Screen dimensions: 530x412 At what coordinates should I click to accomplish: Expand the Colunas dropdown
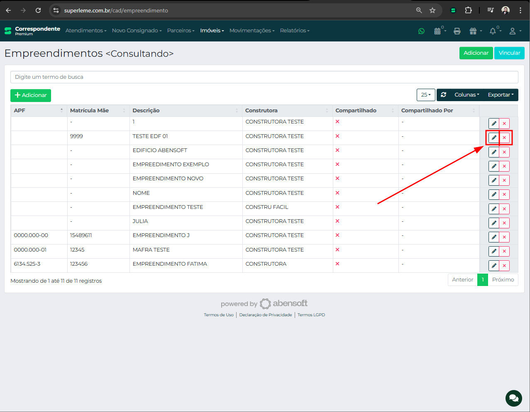point(466,95)
